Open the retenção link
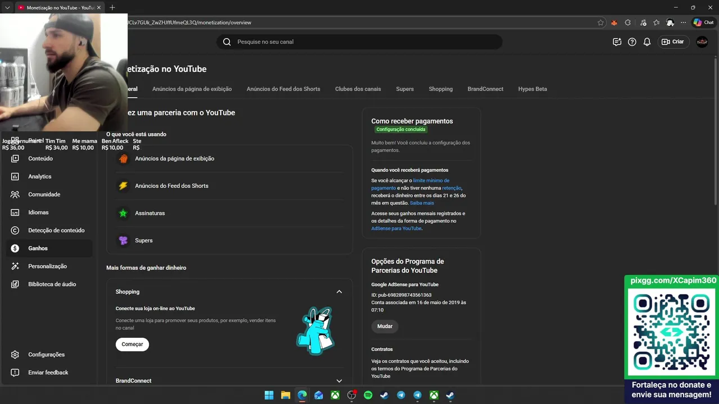The width and height of the screenshot is (719, 404). [x=452, y=188]
